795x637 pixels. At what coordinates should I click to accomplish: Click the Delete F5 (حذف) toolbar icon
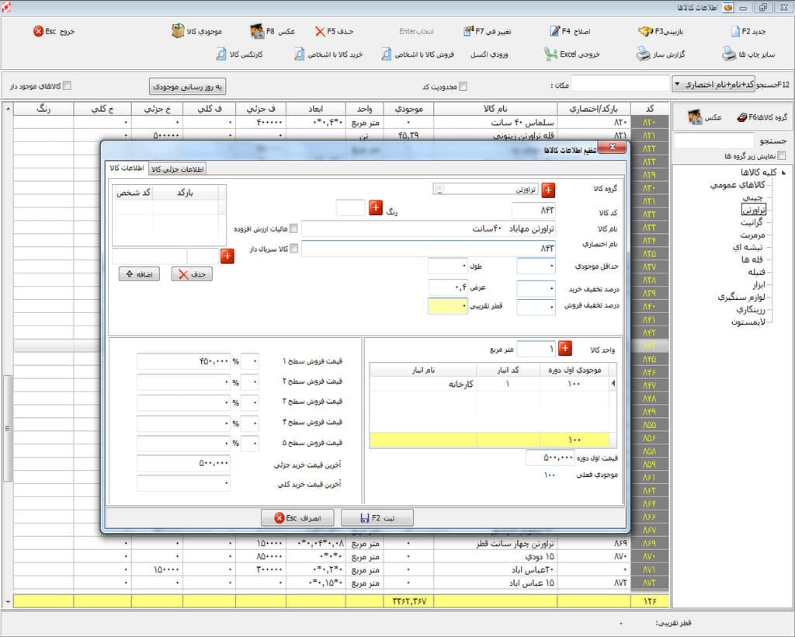320,31
